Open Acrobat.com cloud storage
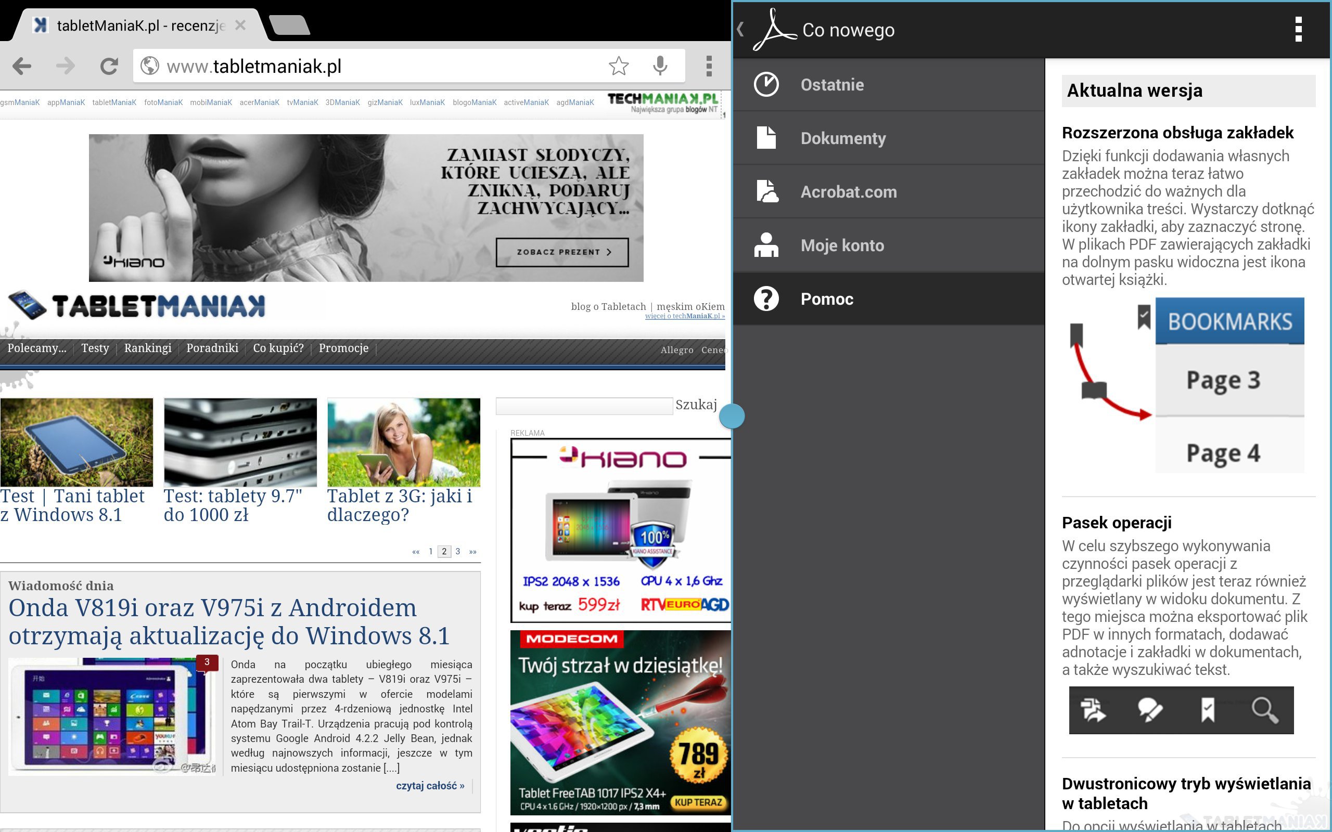1332x832 pixels. click(888, 191)
